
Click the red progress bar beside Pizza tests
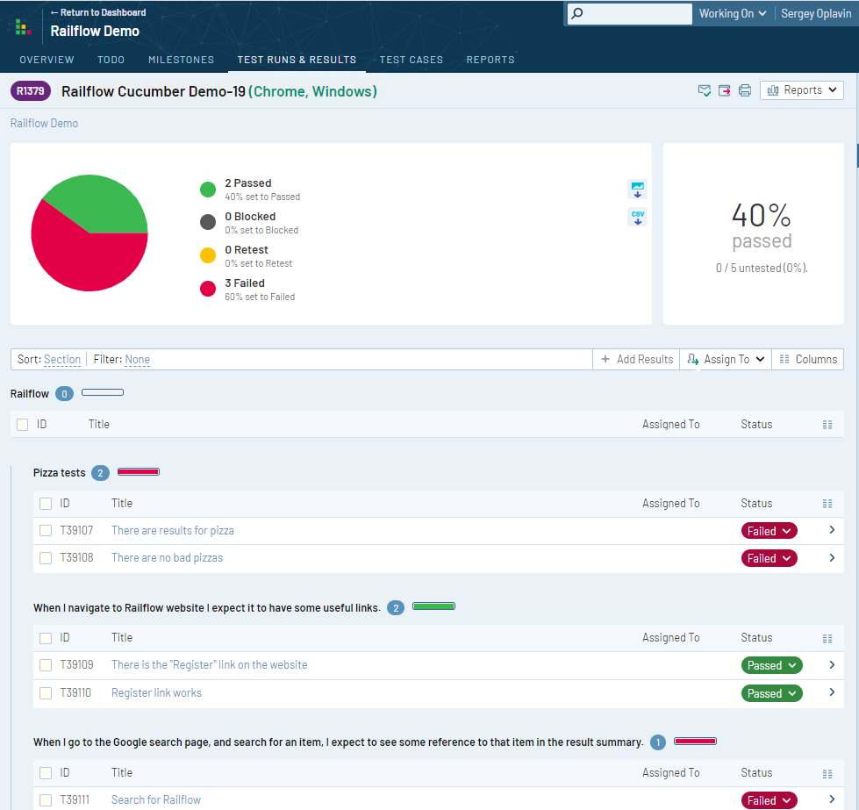pyautogui.click(x=139, y=472)
